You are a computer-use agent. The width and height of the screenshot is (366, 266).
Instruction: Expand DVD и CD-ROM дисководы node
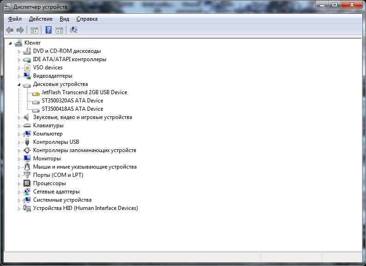(19, 51)
